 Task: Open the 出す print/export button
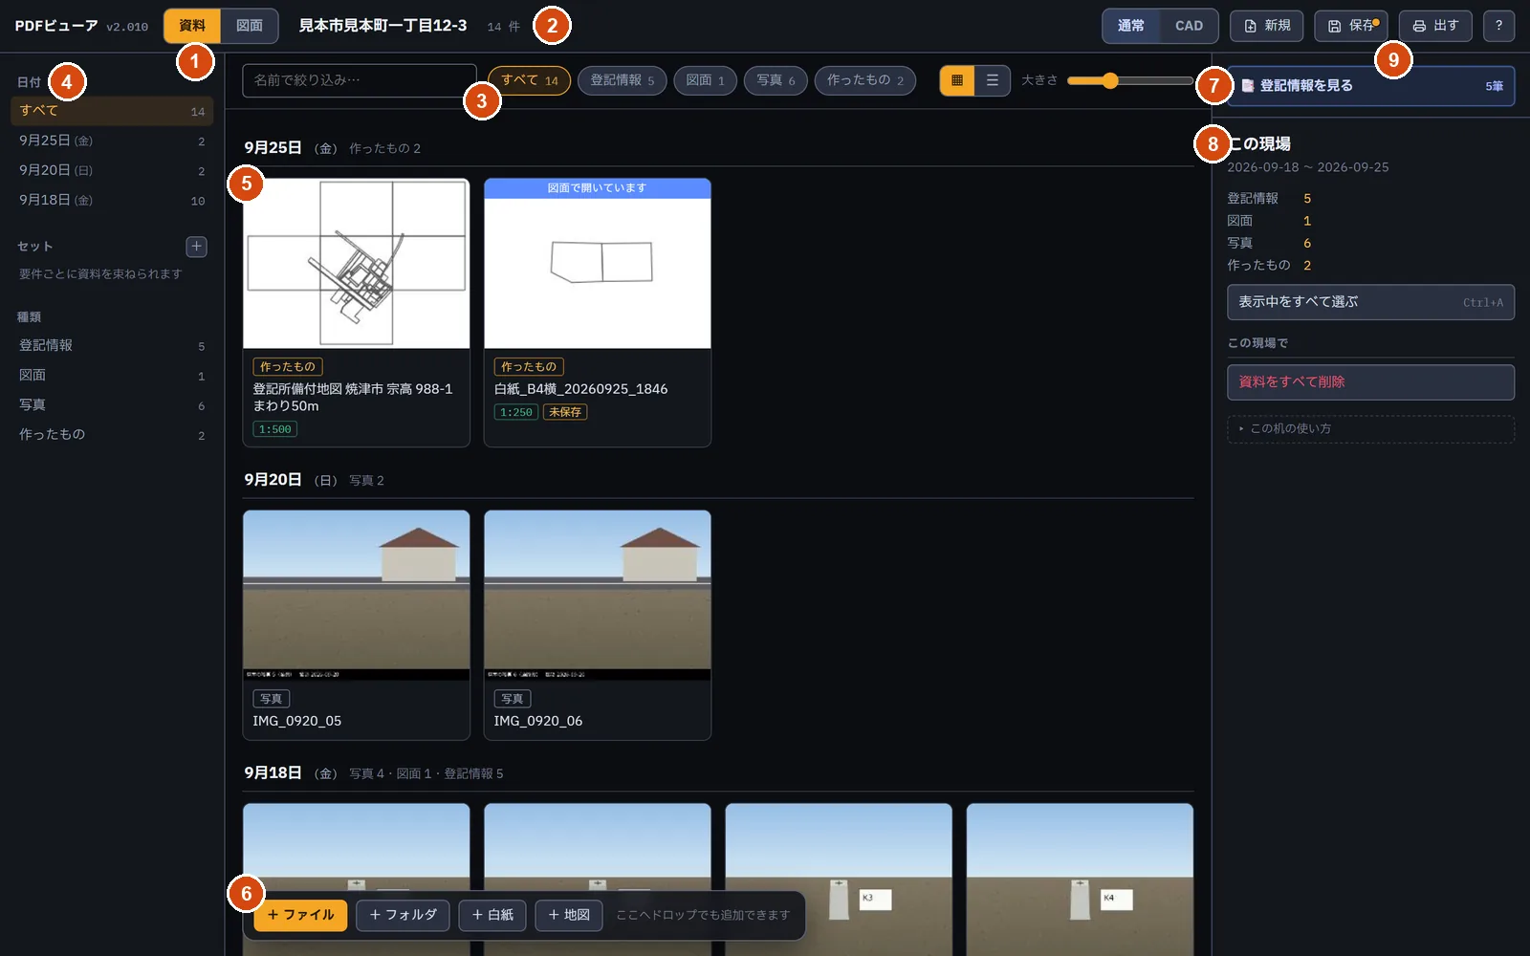point(1435,26)
